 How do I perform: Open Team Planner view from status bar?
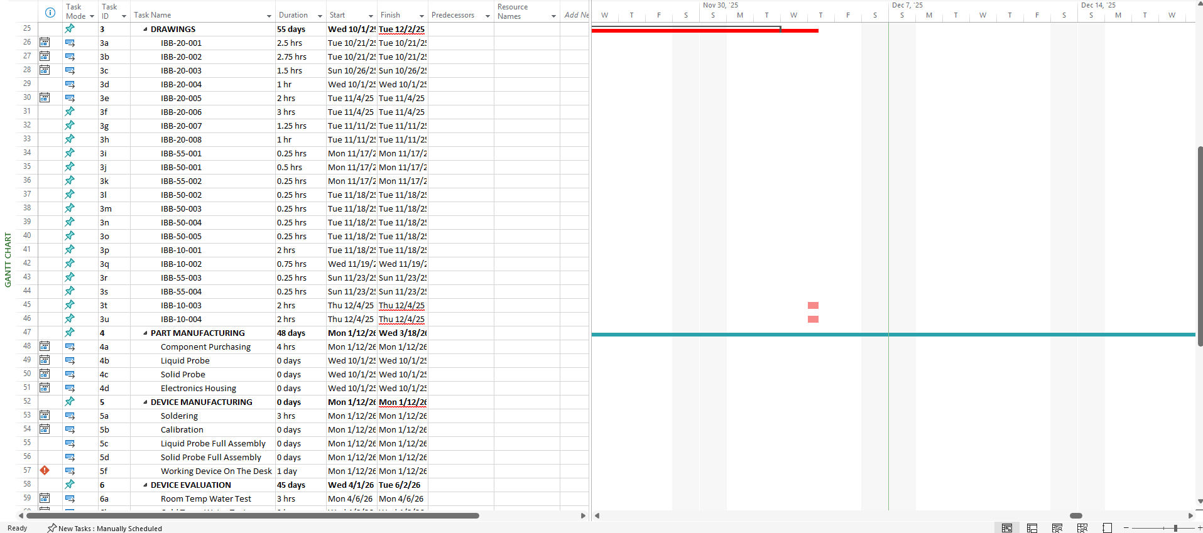click(1057, 528)
